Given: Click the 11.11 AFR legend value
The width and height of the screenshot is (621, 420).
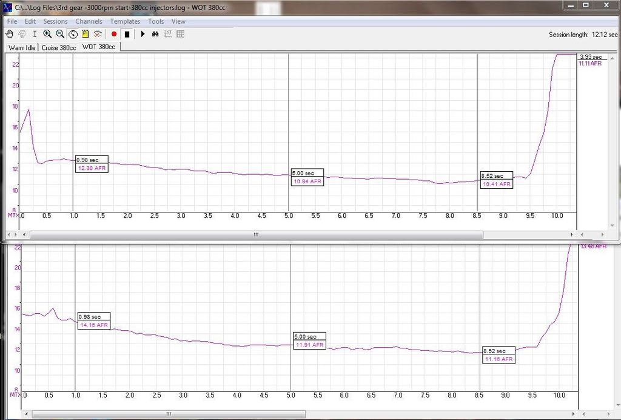Looking at the screenshot, I should [590, 63].
